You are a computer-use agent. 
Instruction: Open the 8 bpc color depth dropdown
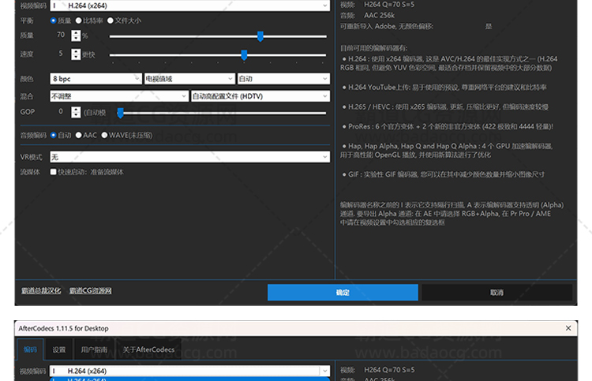point(95,79)
